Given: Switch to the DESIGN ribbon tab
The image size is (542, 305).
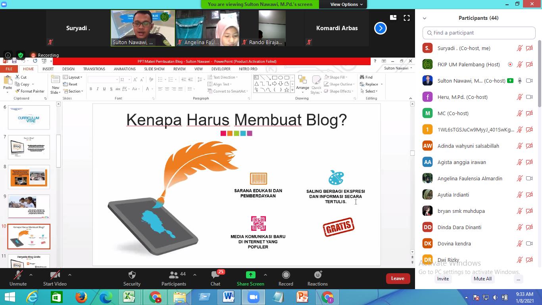Looking at the screenshot, I should (x=68, y=69).
